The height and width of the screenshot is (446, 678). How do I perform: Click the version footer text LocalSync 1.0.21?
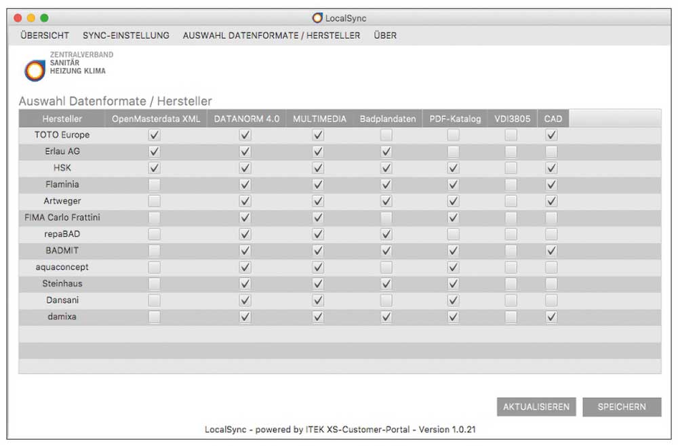(x=340, y=430)
